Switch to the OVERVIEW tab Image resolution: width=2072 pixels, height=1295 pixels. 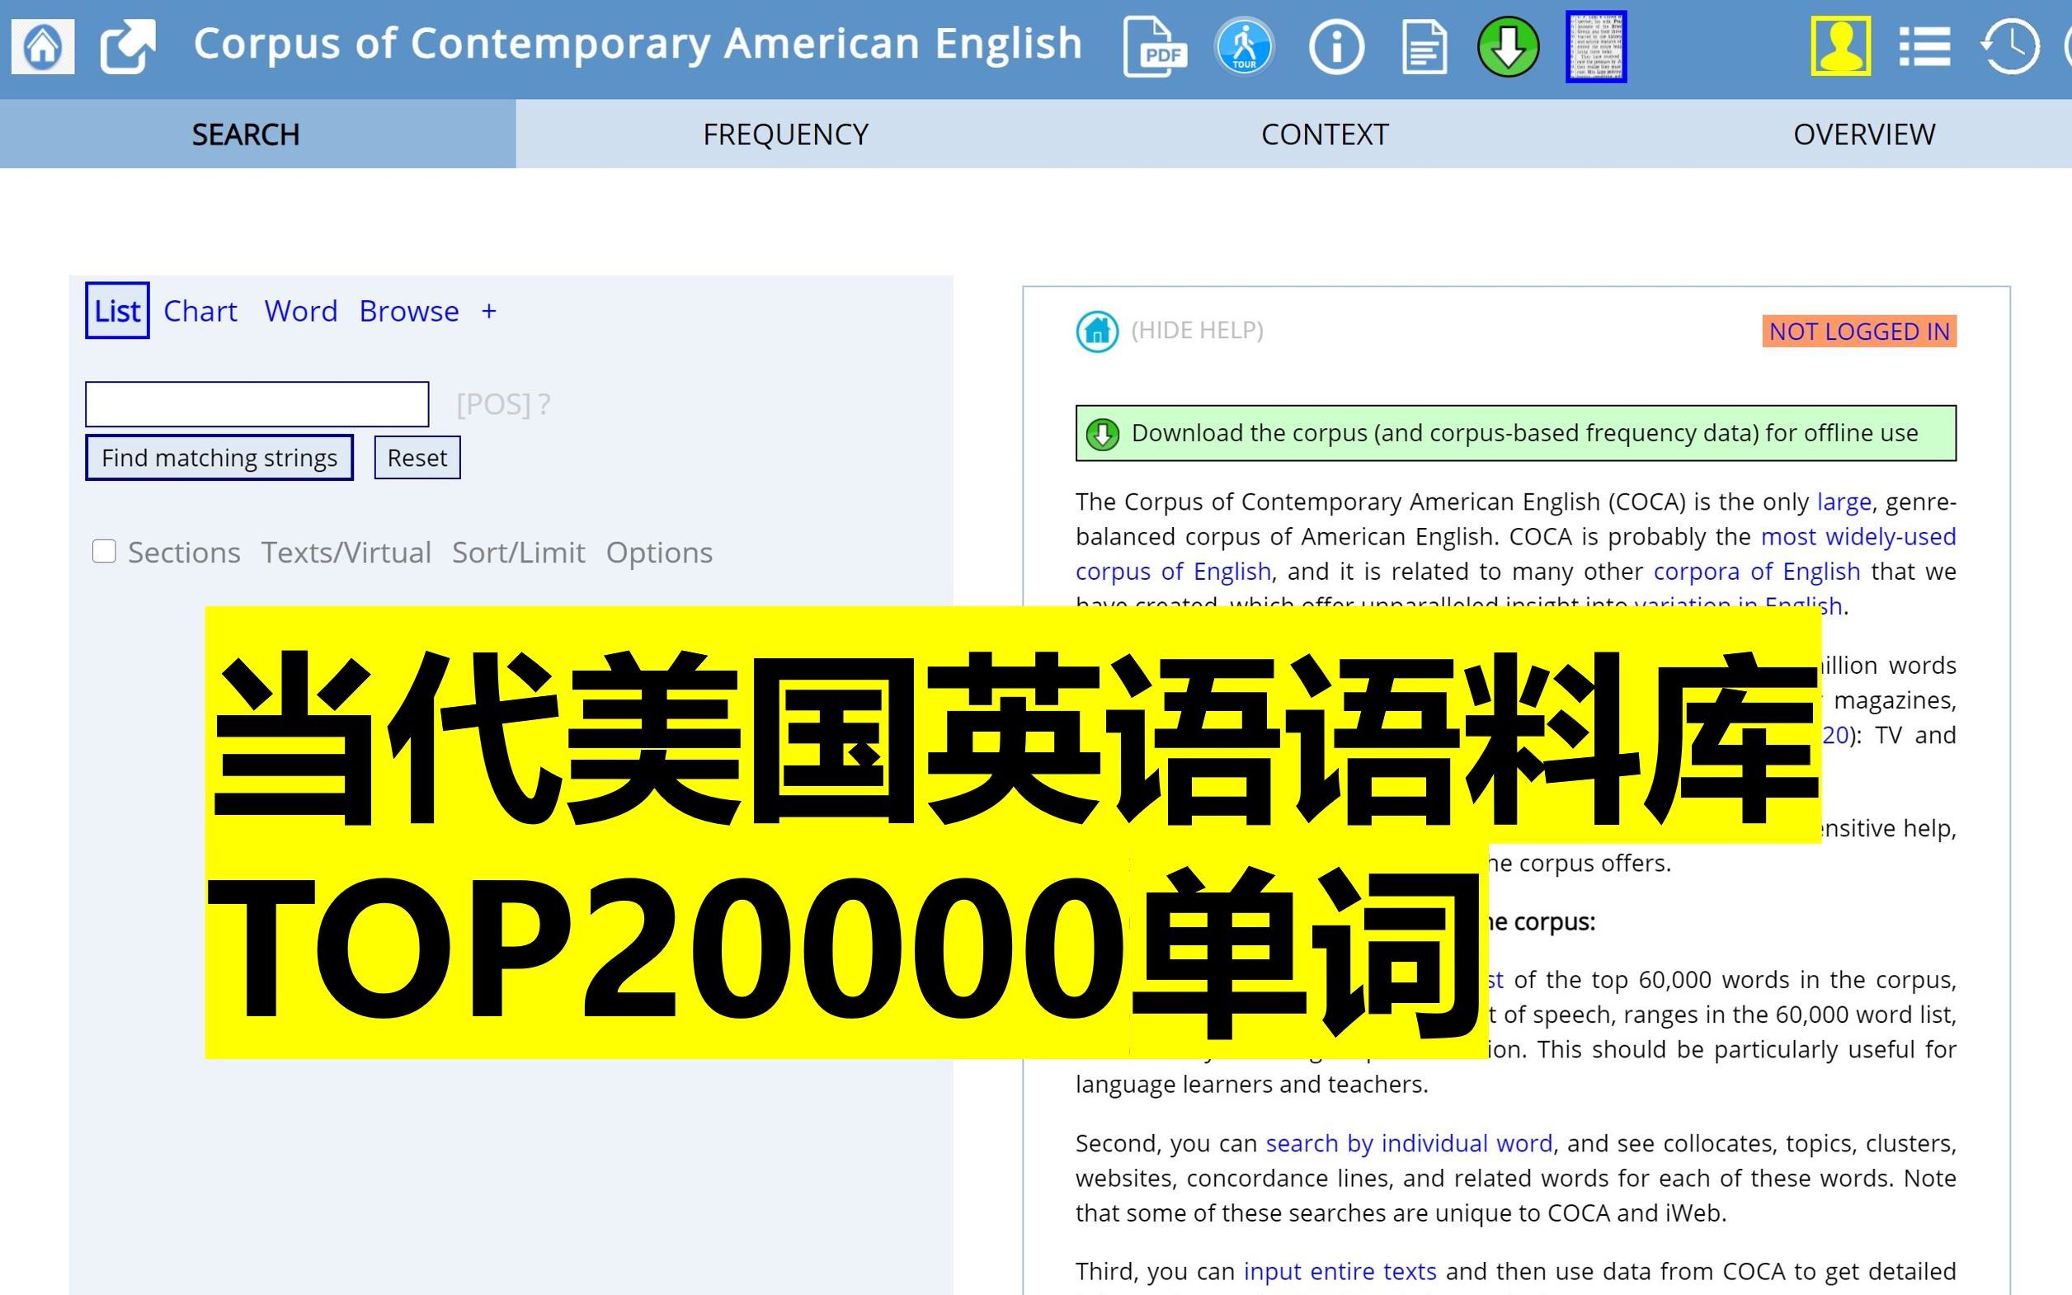pyautogui.click(x=1864, y=134)
